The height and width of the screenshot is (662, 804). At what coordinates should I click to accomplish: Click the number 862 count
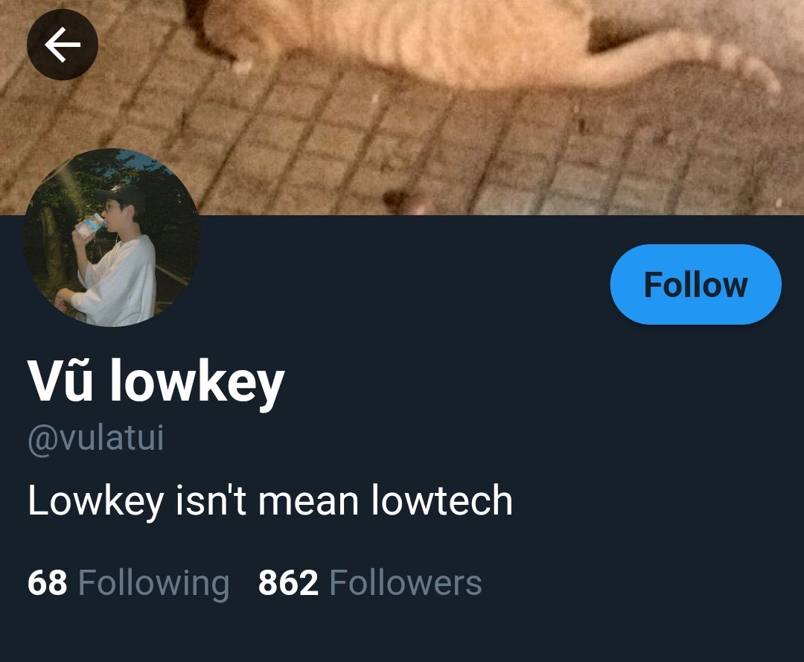pyautogui.click(x=288, y=582)
